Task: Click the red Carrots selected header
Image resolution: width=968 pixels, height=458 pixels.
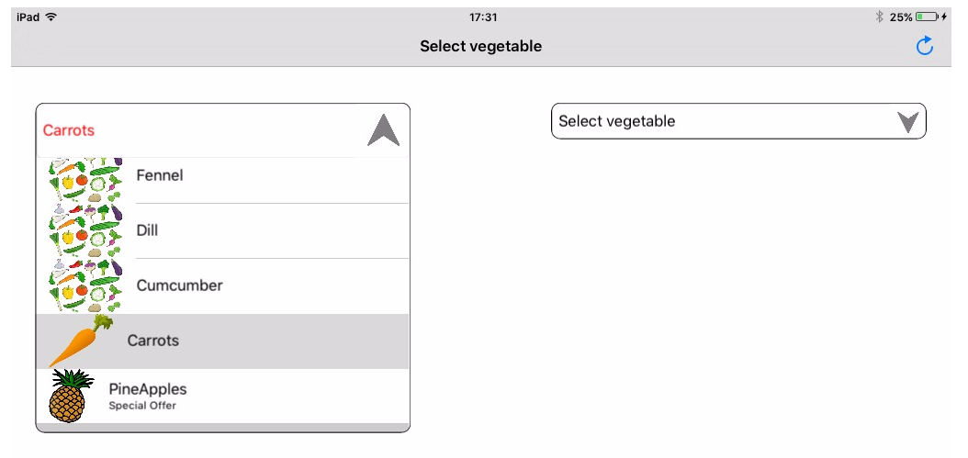Action: click(69, 130)
